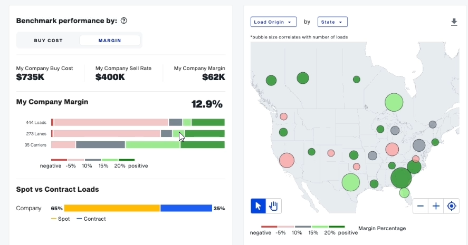Switch benchmark to Buy Cost
Screen dimensions: 468x245
coord(49,41)
